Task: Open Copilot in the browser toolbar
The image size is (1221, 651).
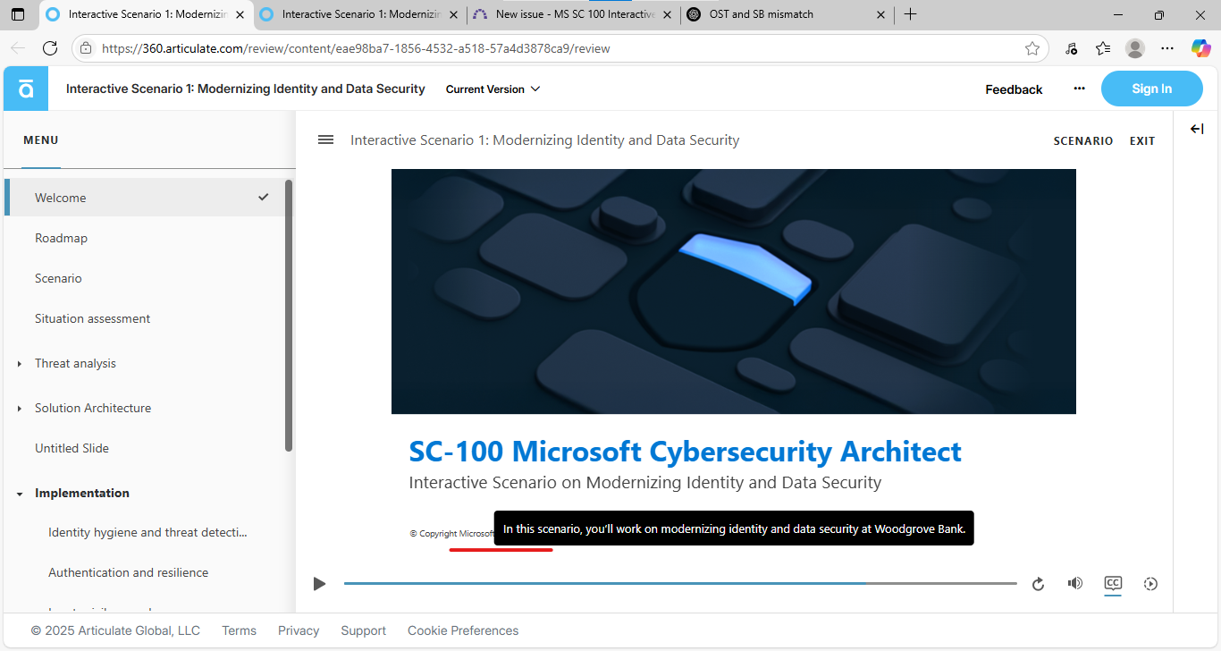Action: pyautogui.click(x=1200, y=48)
